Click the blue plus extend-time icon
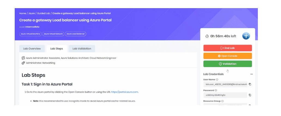281x116 pixels. pyautogui.click(x=246, y=36)
